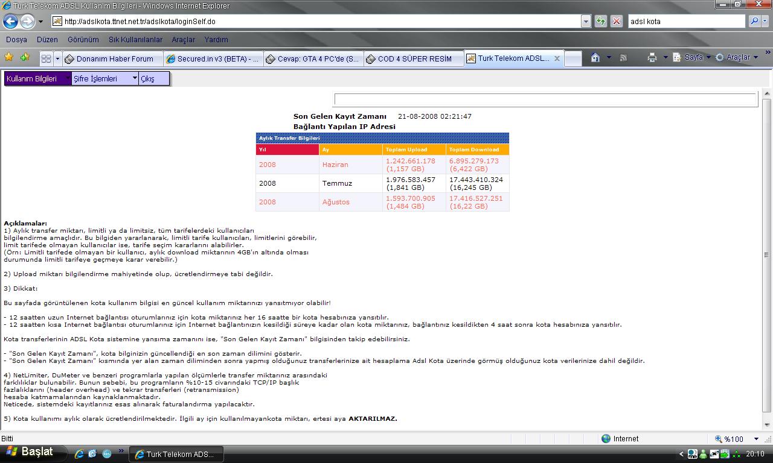
Task: Expand the tab list dropdown arrow
Action: [58, 58]
